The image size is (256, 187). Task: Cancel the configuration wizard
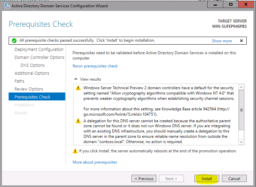[234, 178]
